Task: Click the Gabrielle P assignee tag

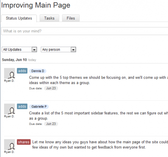Action: [39, 106]
